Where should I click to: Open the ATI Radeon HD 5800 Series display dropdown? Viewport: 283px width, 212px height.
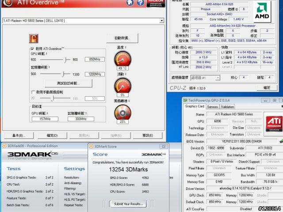[x=162, y=21]
